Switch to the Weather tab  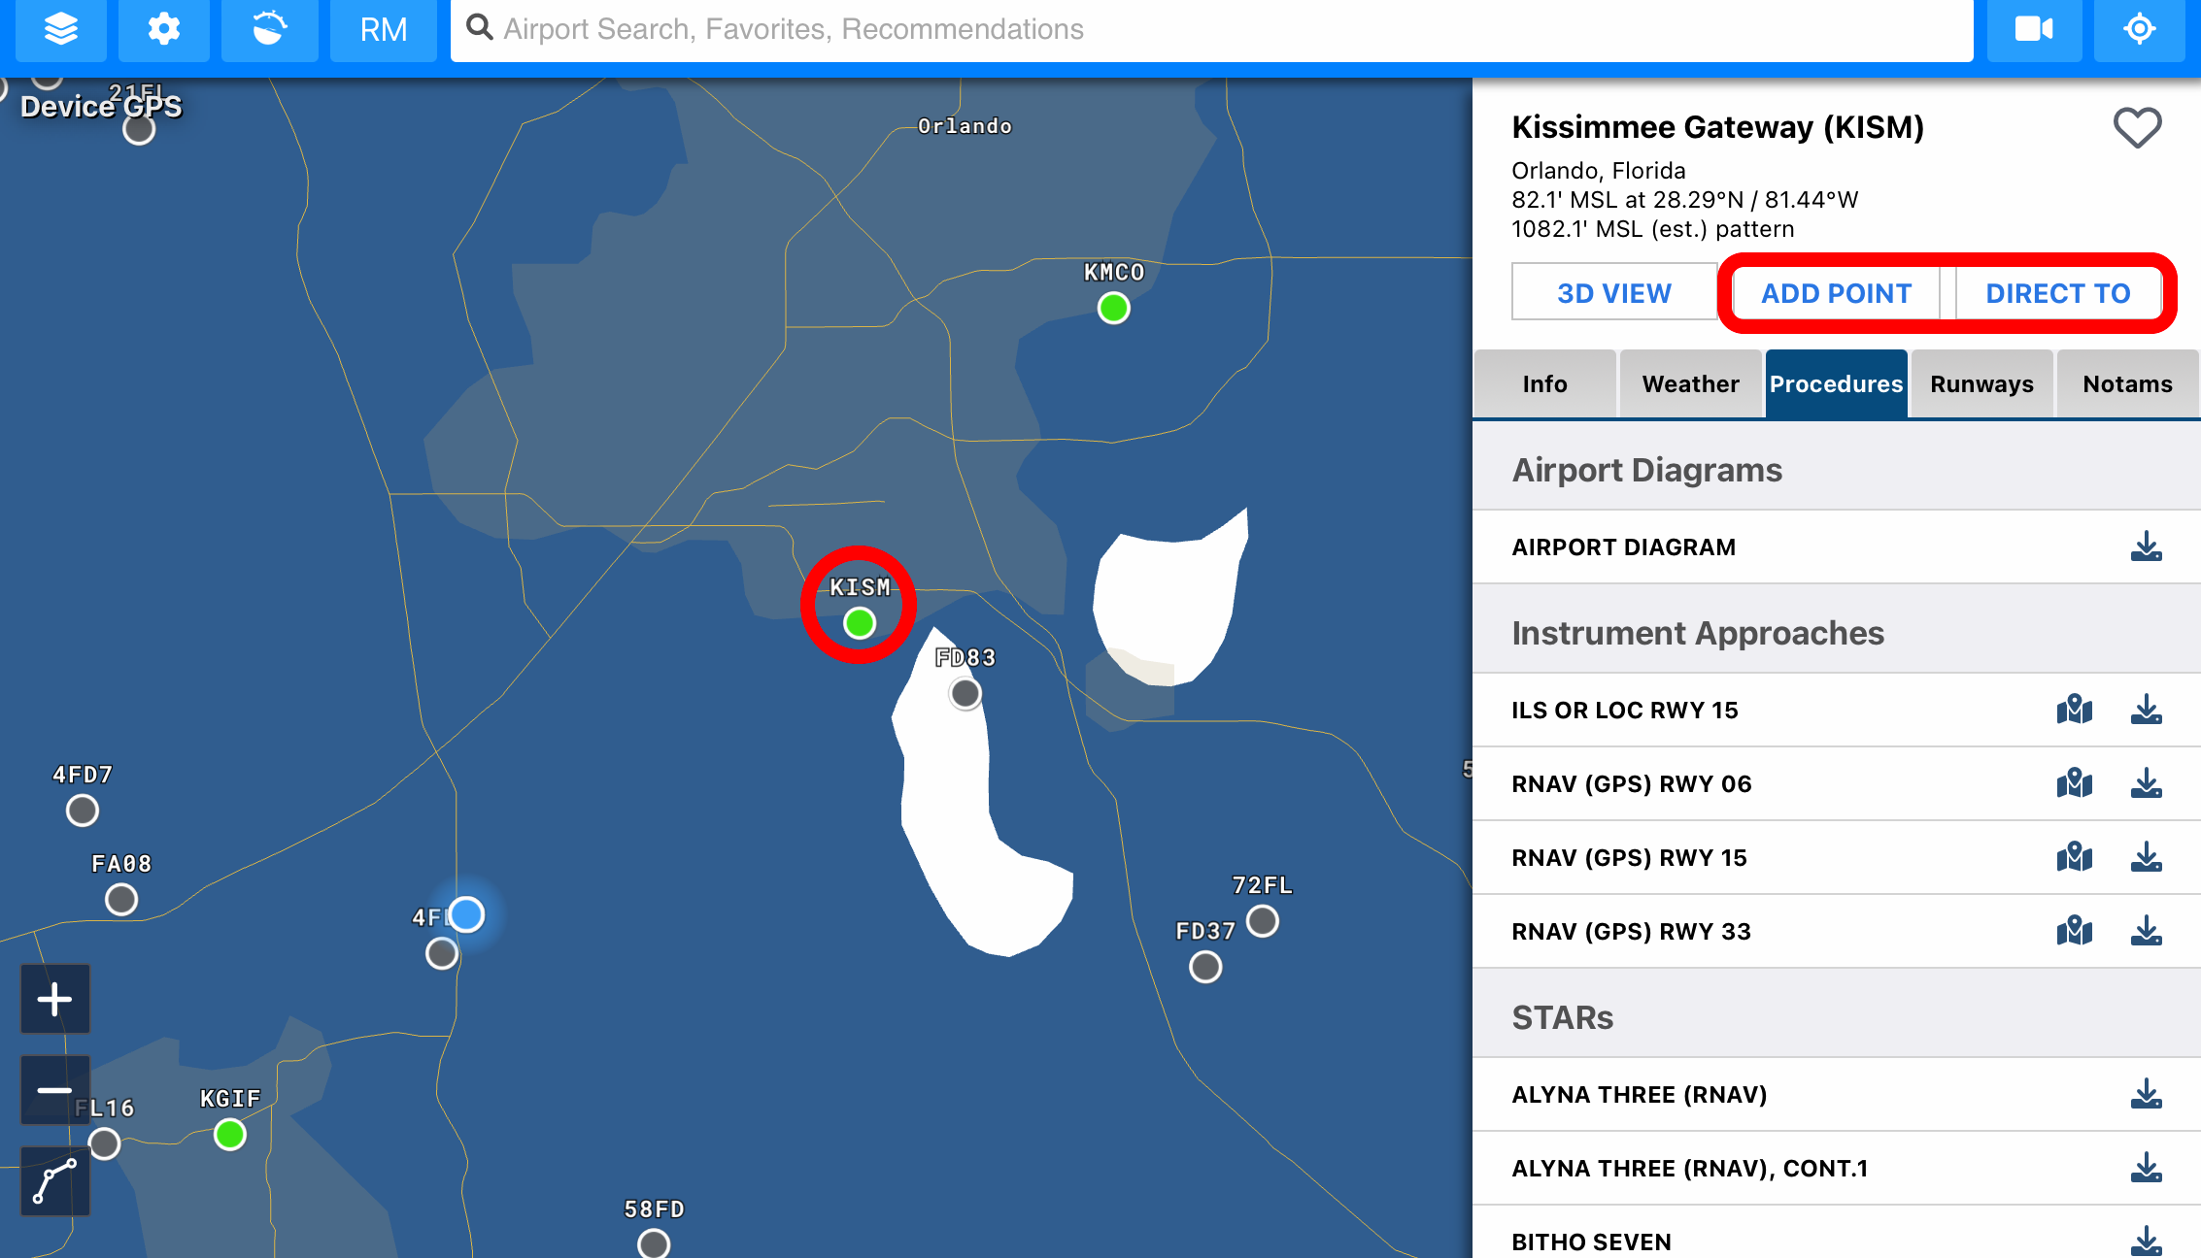click(x=1690, y=384)
